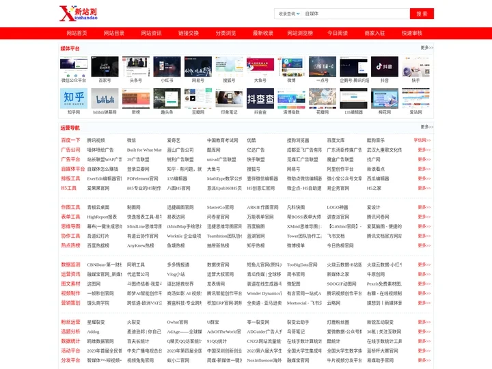Open the 百家号 site thumbnail
The image size is (492, 369).
click(105, 67)
